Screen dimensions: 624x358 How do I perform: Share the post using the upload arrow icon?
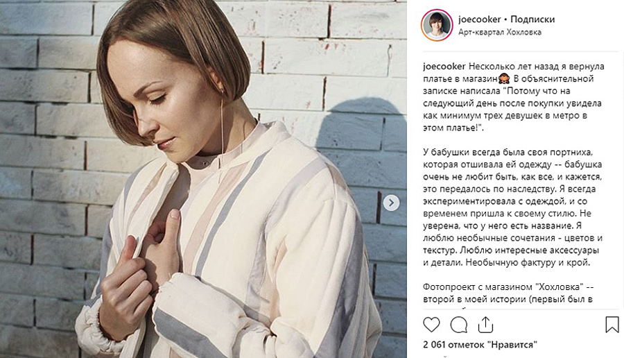pyautogui.click(x=485, y=325)
